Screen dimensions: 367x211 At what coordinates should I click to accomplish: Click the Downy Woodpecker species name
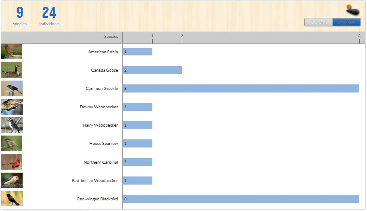[x=99, y=107]
